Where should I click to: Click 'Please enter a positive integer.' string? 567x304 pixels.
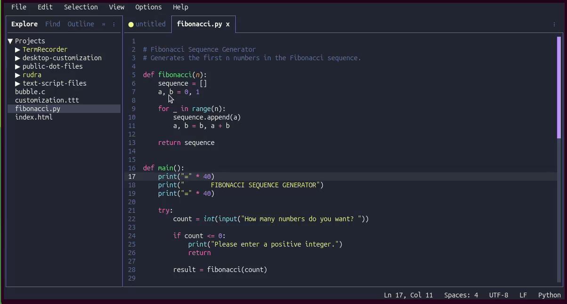tap(275, 244)
